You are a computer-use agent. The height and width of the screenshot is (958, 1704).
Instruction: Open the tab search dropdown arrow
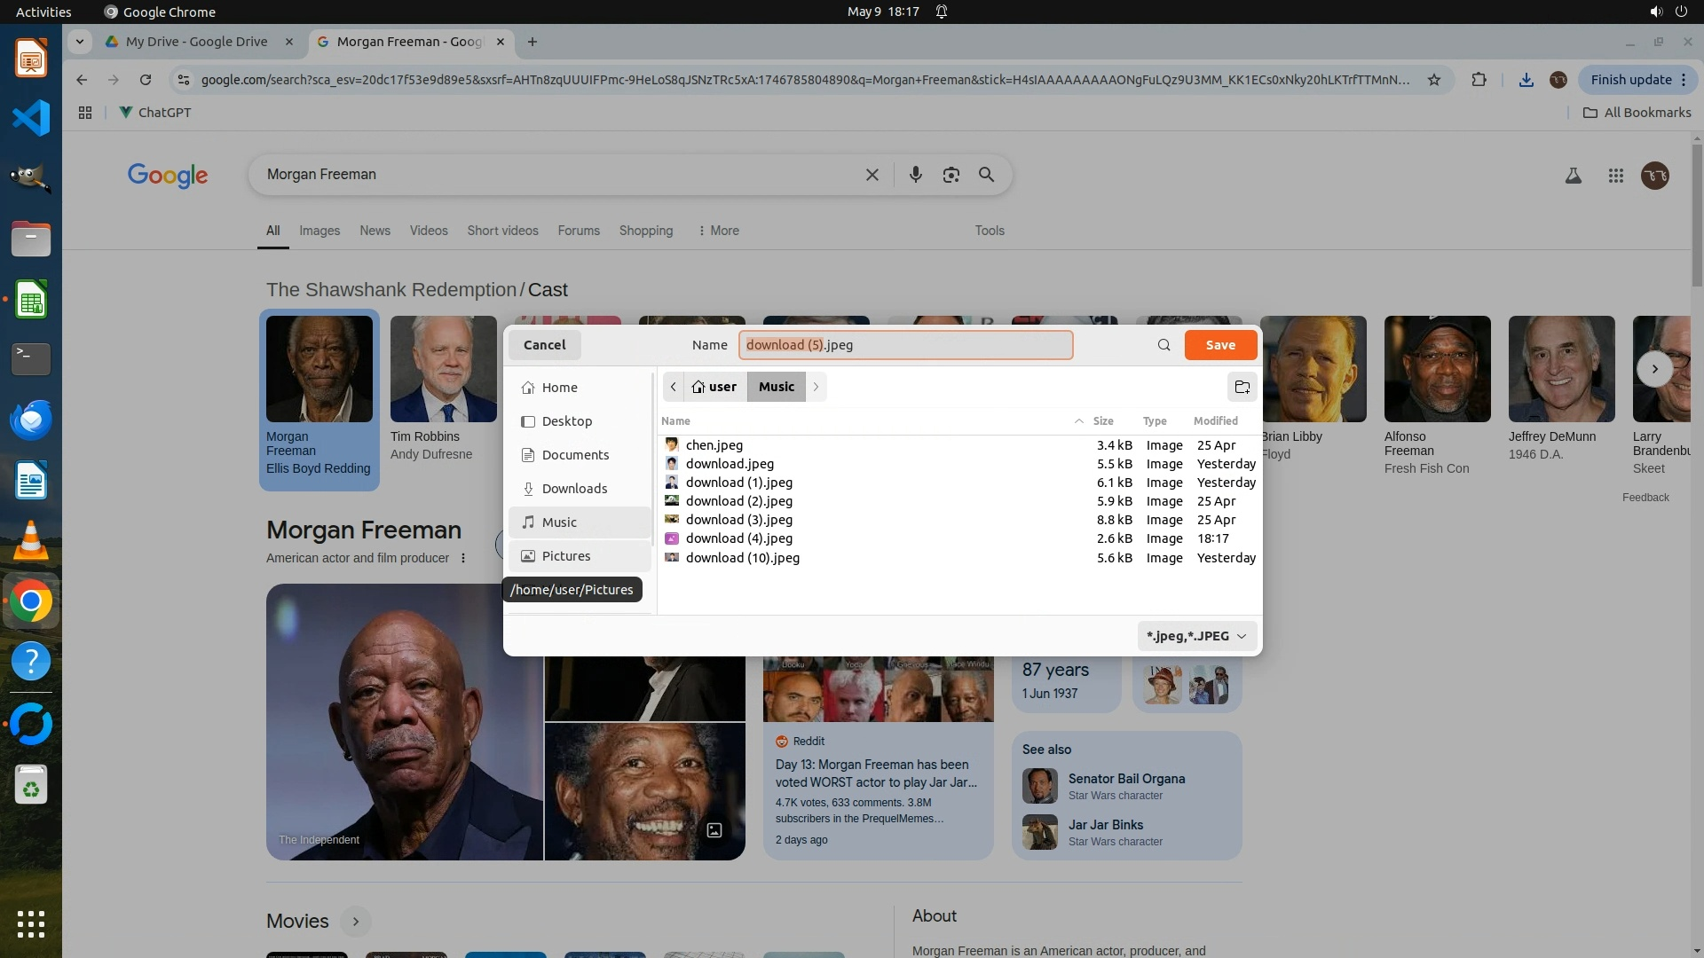[x=80, y=42]
